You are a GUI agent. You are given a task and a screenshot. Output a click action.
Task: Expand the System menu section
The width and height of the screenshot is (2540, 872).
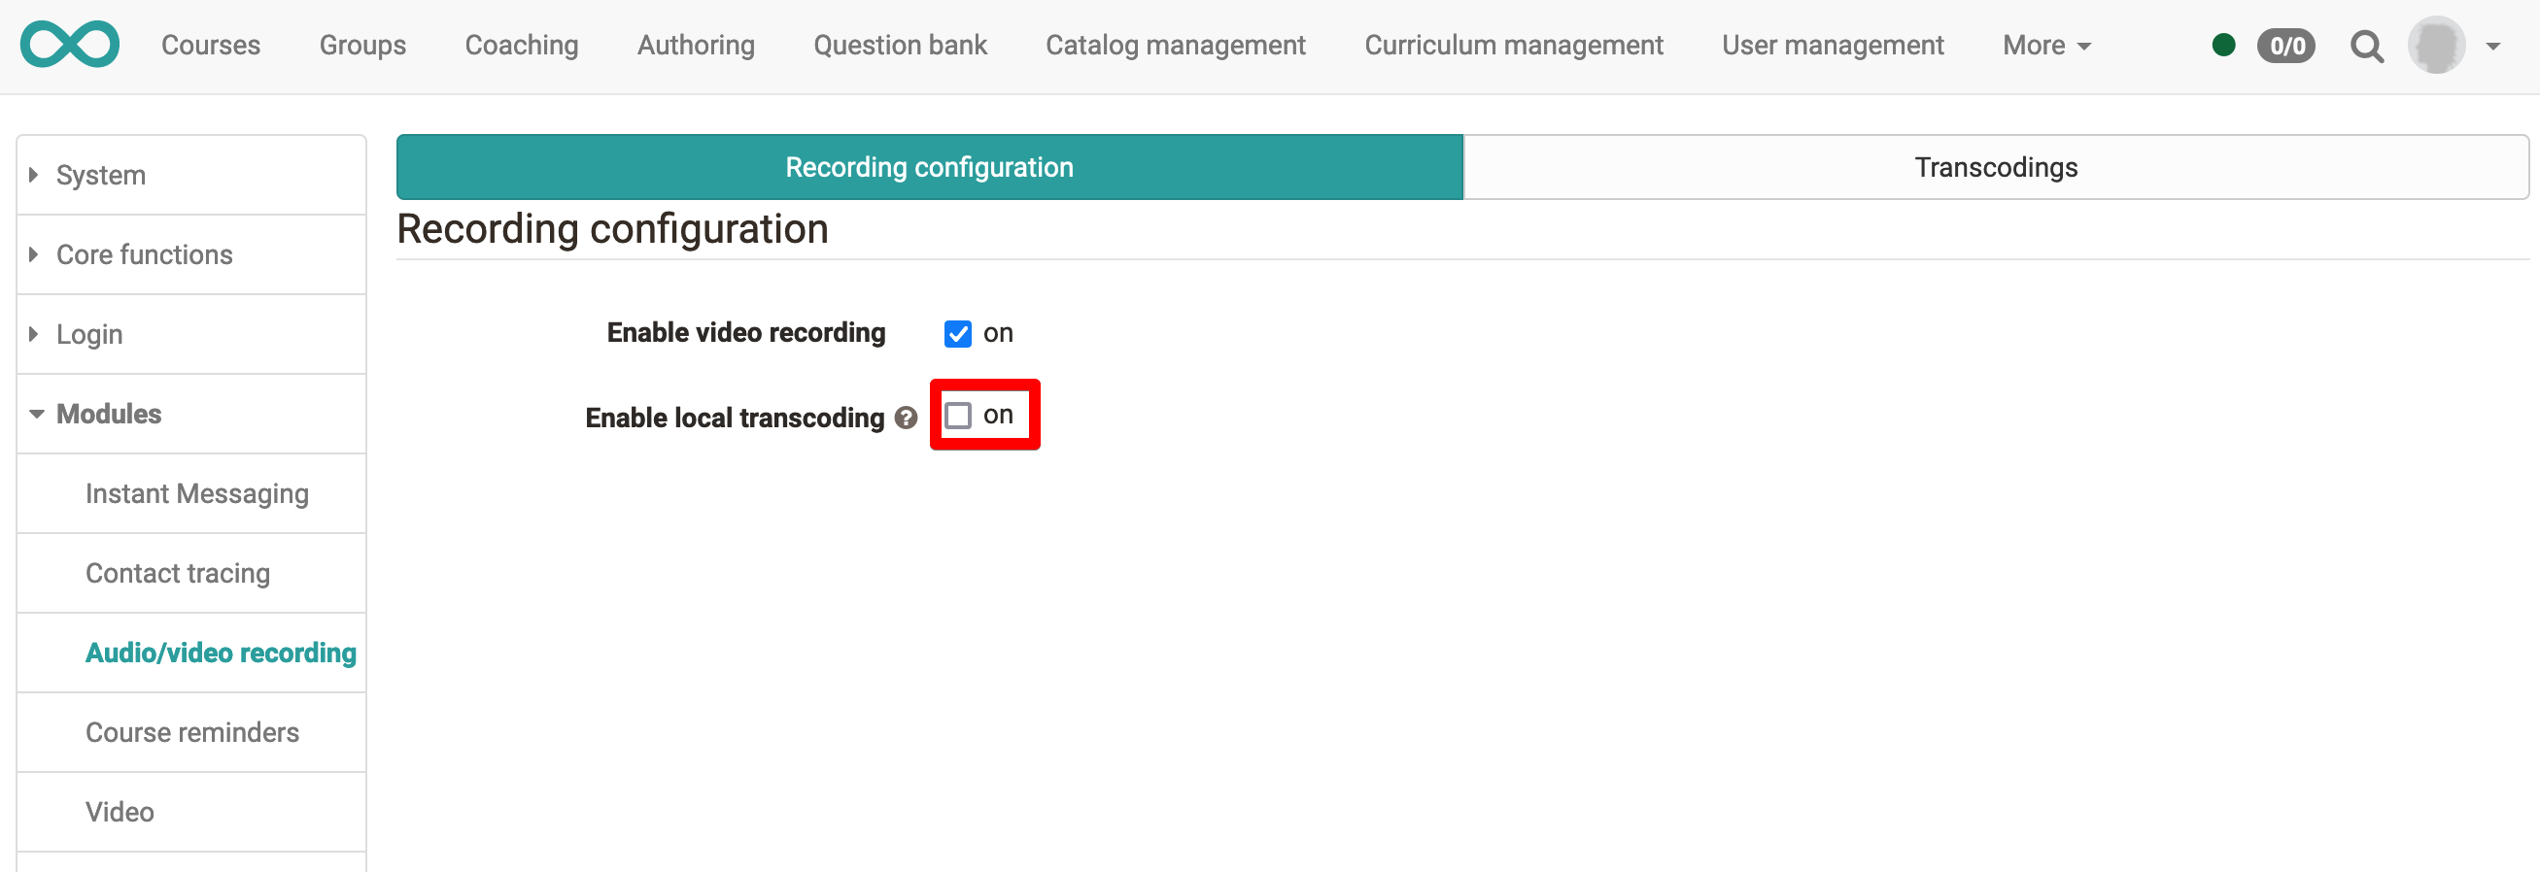[101, 176]
